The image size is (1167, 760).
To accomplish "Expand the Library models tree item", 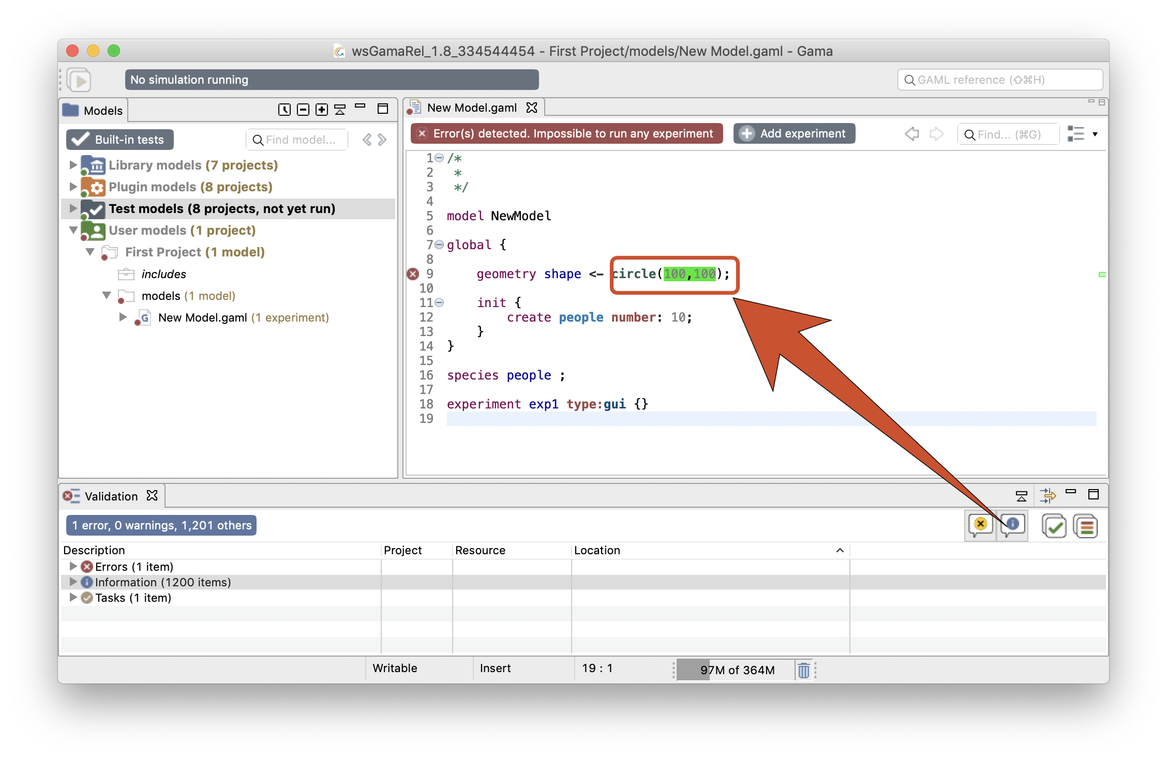I will coord(72,165).
